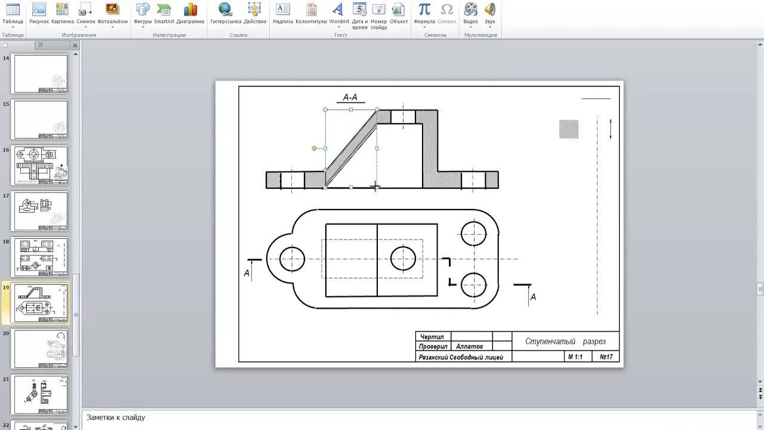Click the Звук speaker icon

click(x=489, y=10)
